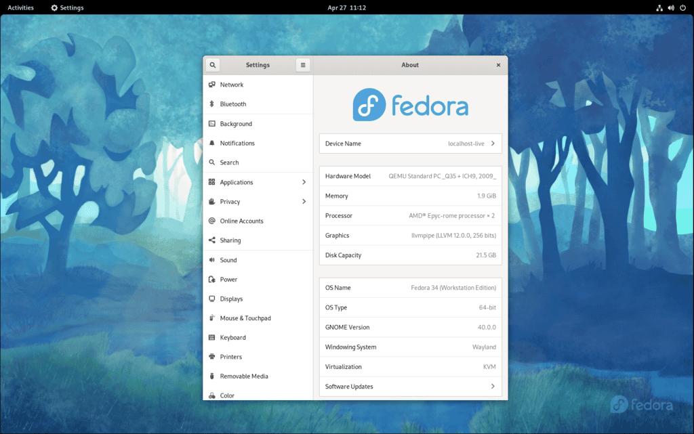Open the power icon in top bar

click(x=683, y=8)
